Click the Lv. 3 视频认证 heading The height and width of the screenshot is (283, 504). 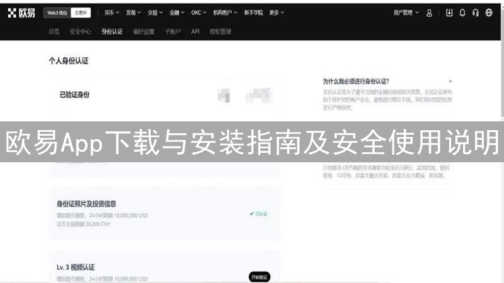(x=76, y=267)
